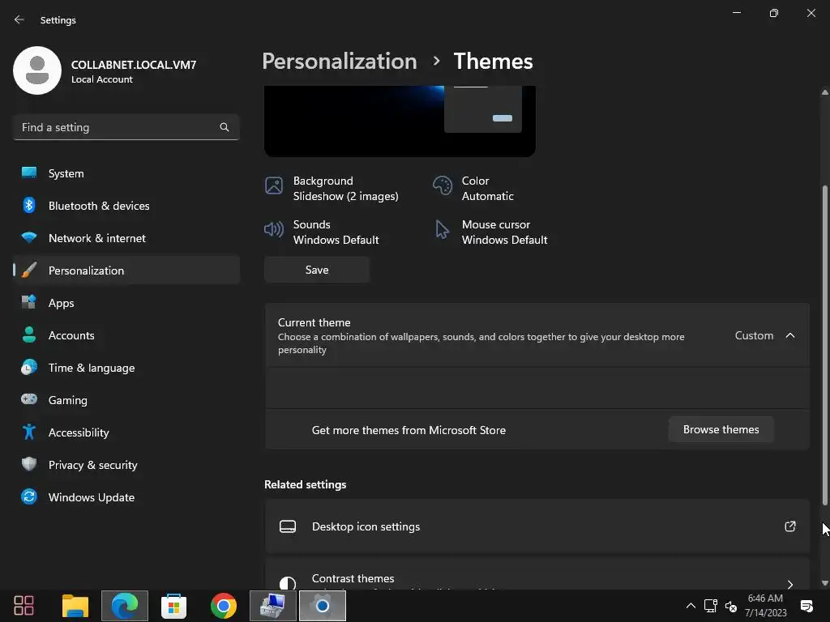830x622 pixels.
Task: Open Apps settings
Action: (x=126, y=303)
